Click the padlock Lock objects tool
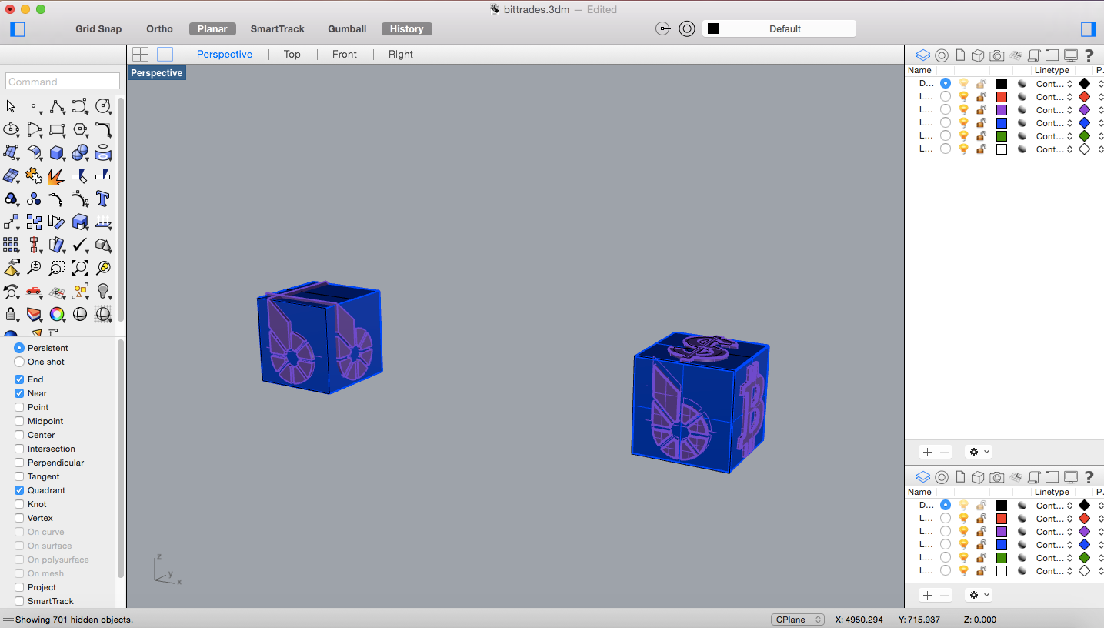The width and height of the screenshot is (1104, 628). (x=11, y=314)
